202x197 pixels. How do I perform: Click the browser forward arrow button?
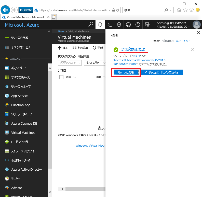(x=14, y=10)
